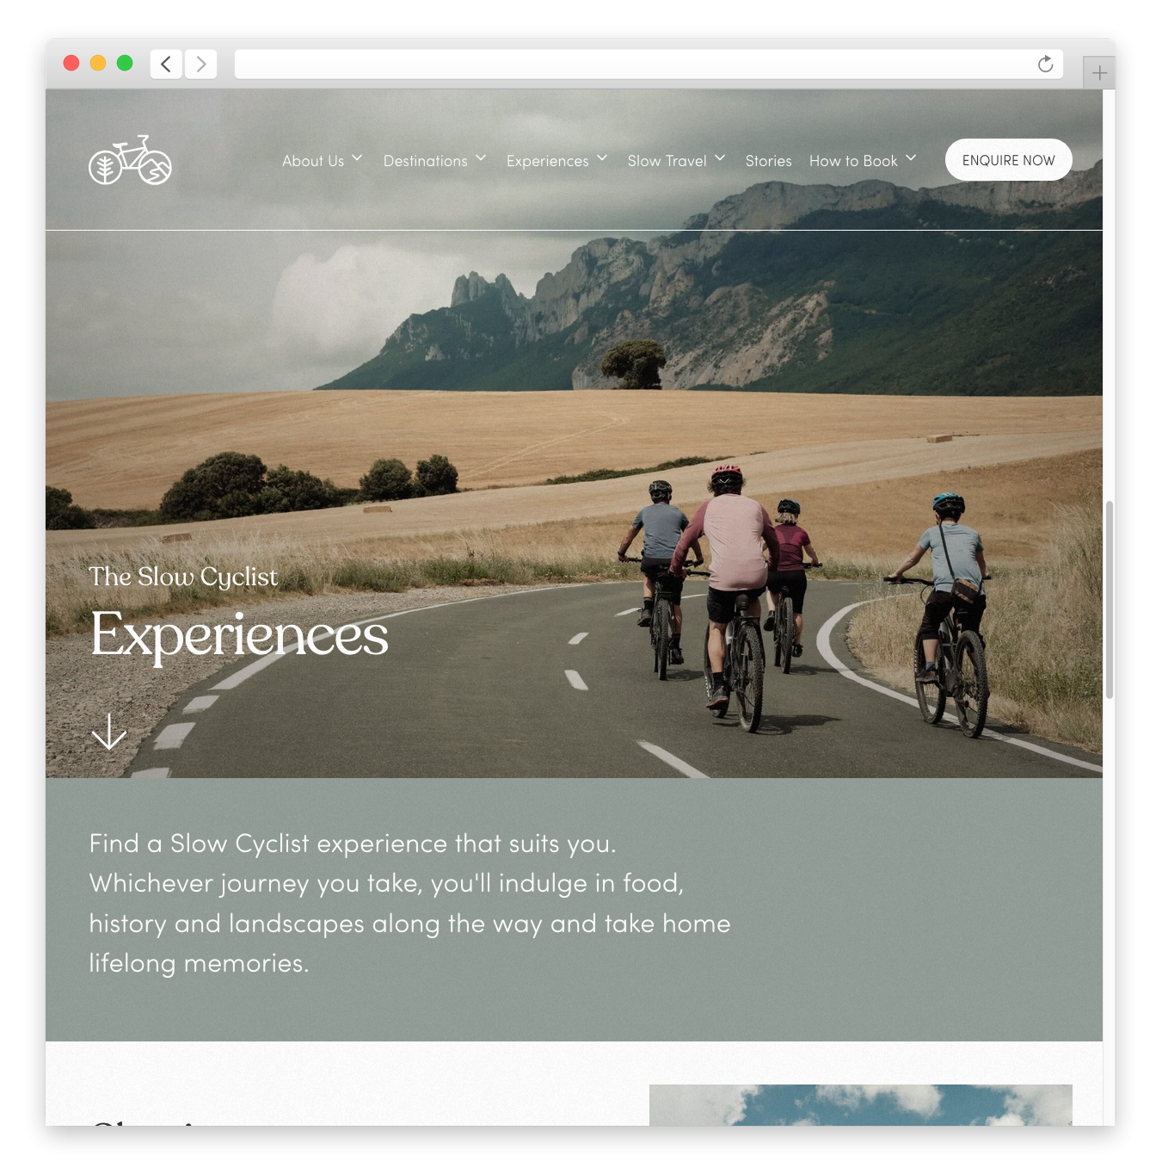
Task: Click the partial sky thumbnail image
Action: (x=860, y=1105)
